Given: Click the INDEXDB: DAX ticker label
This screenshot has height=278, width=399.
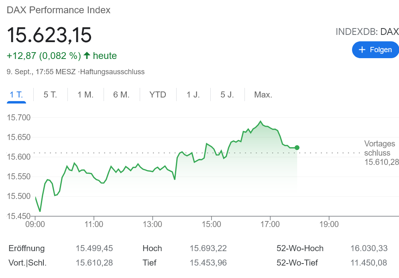Looking at the screenshot, I should [x=367, y=32].
